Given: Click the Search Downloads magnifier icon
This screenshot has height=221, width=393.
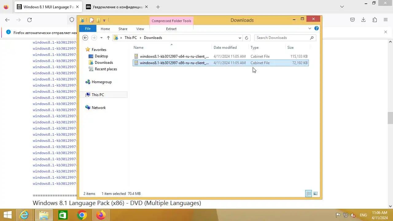Looking at the screenshot, I should 312,38.
